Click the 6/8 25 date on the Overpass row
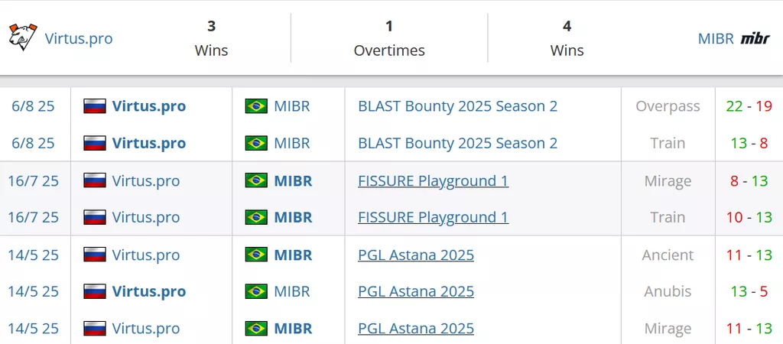The width and height of the screenshot is (783, 344). 34,106
